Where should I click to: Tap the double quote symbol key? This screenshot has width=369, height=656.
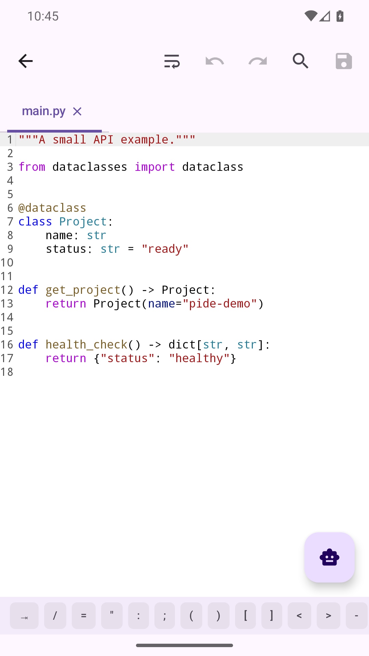click(112, 616)
